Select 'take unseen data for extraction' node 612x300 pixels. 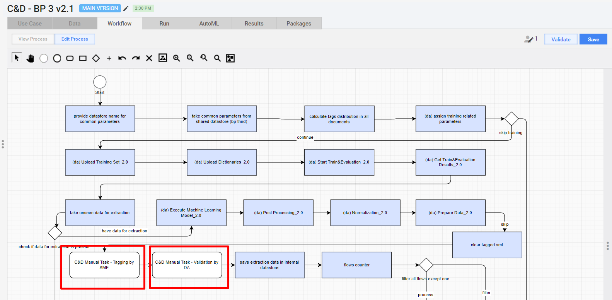(100, 213)
